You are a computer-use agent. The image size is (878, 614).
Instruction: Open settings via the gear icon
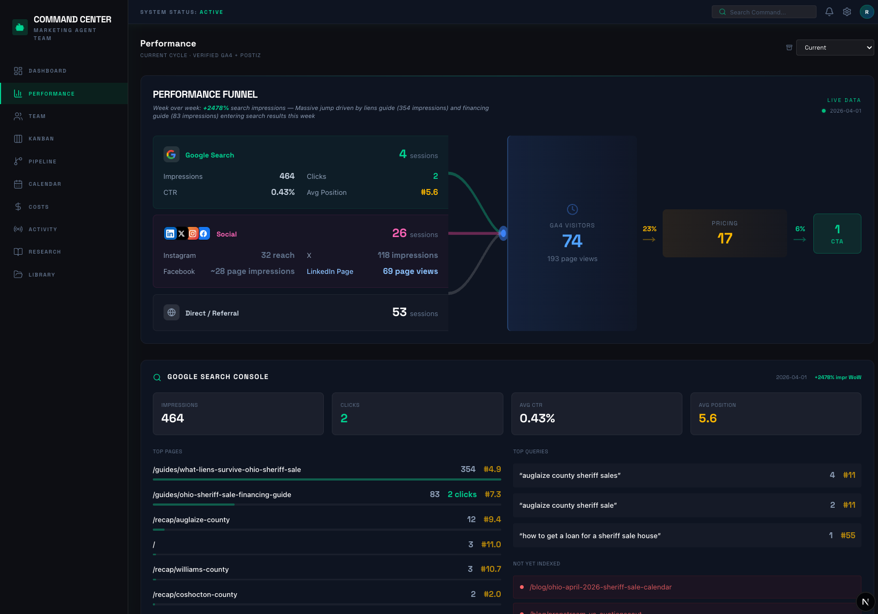pos(847,12)
